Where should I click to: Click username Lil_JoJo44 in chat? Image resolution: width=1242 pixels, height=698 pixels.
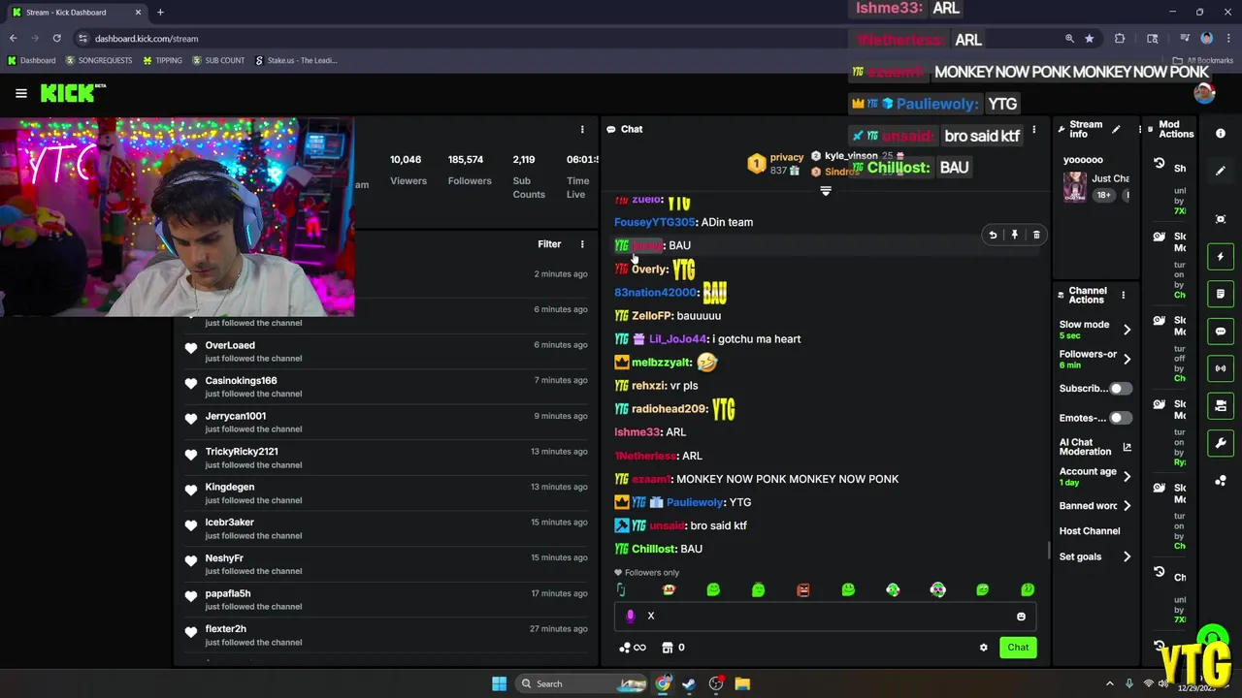(677, 339)
